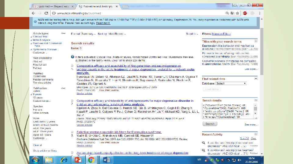The height and width of the screenshot is (164, 293).
Task: Collapse the Find related data panel
Action: point(256,79)
